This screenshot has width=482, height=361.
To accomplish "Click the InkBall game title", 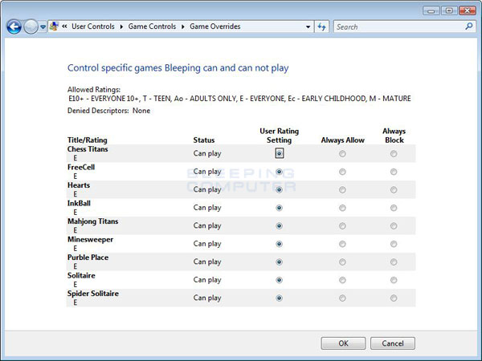I will [79, 203].
